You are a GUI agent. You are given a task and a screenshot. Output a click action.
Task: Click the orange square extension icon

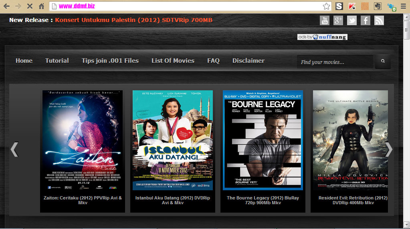click(365, 6)
